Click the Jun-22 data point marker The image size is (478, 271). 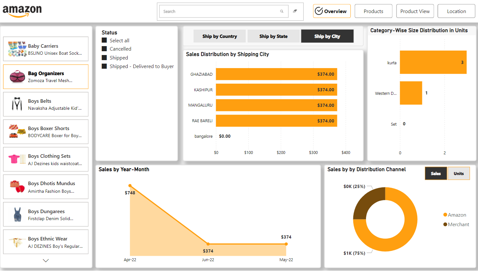pyautogui.click(x=208, y=244)
